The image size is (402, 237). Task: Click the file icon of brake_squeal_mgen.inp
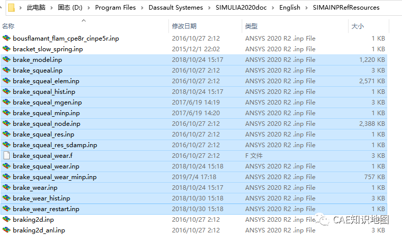pos(7,103)
